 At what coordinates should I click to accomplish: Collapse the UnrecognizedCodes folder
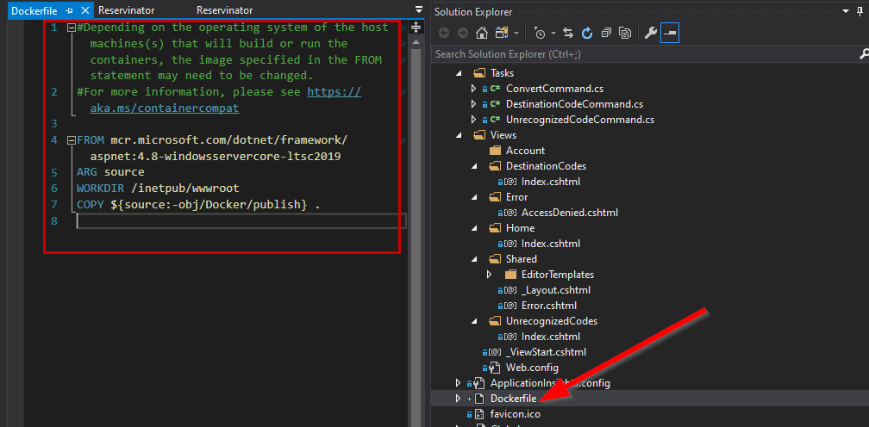474,321
